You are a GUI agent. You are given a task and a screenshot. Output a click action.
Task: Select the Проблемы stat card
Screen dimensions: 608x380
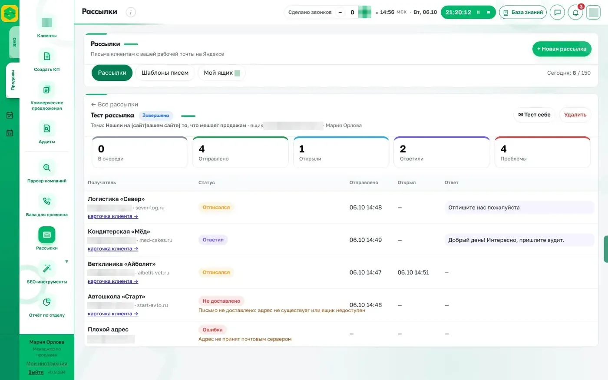click(542, 152)
